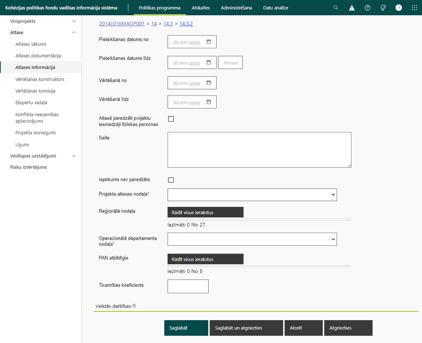Open the warning triangle notifications icon
Image resolution: width=422 pixels, height=343 pixels.
[x=352, y=8]
